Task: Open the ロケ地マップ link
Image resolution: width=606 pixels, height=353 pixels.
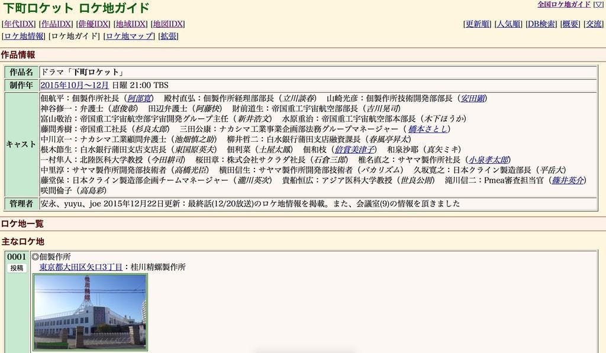Action: [130, 36]
